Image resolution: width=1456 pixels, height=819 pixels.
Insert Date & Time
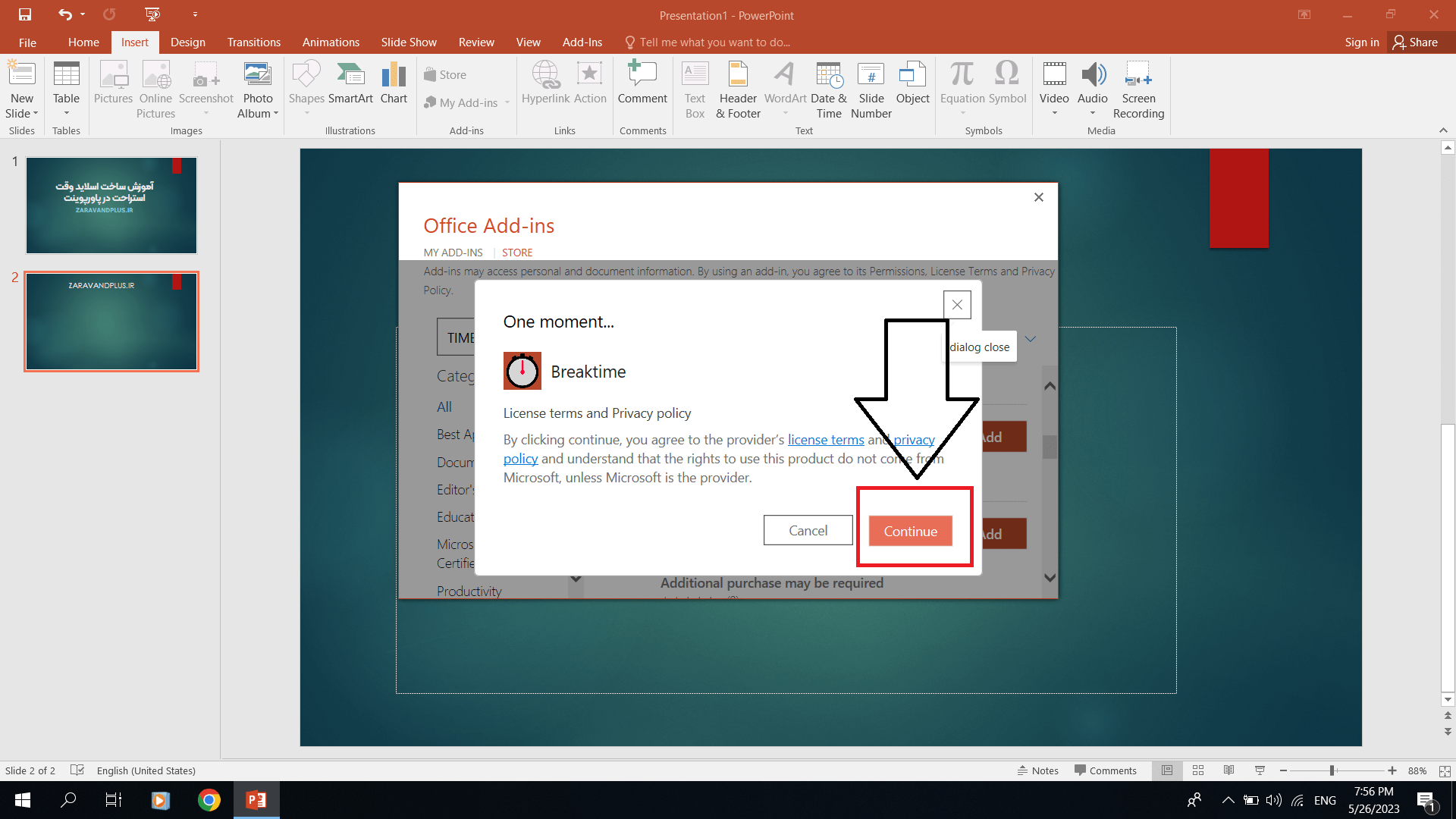pyautogui.click(x=829, y=89)
